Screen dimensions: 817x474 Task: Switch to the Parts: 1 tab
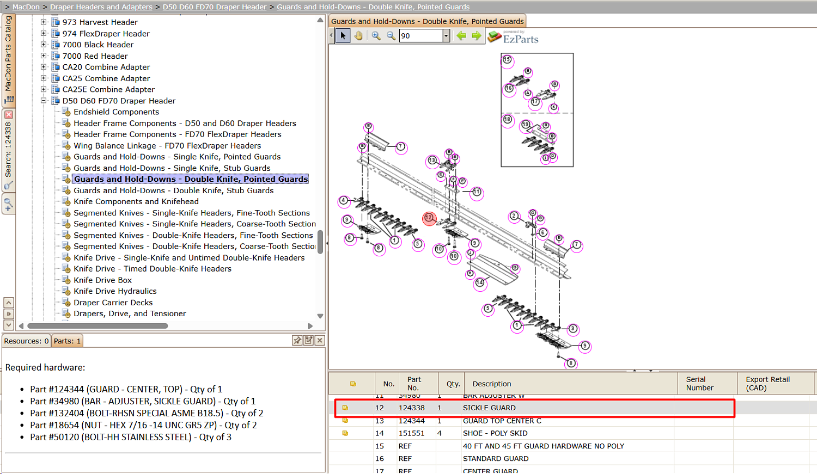tap(67, 341)
